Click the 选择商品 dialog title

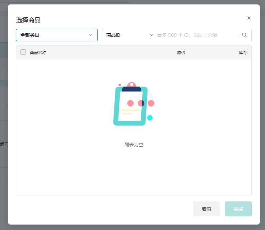click(x=28, y=20)
